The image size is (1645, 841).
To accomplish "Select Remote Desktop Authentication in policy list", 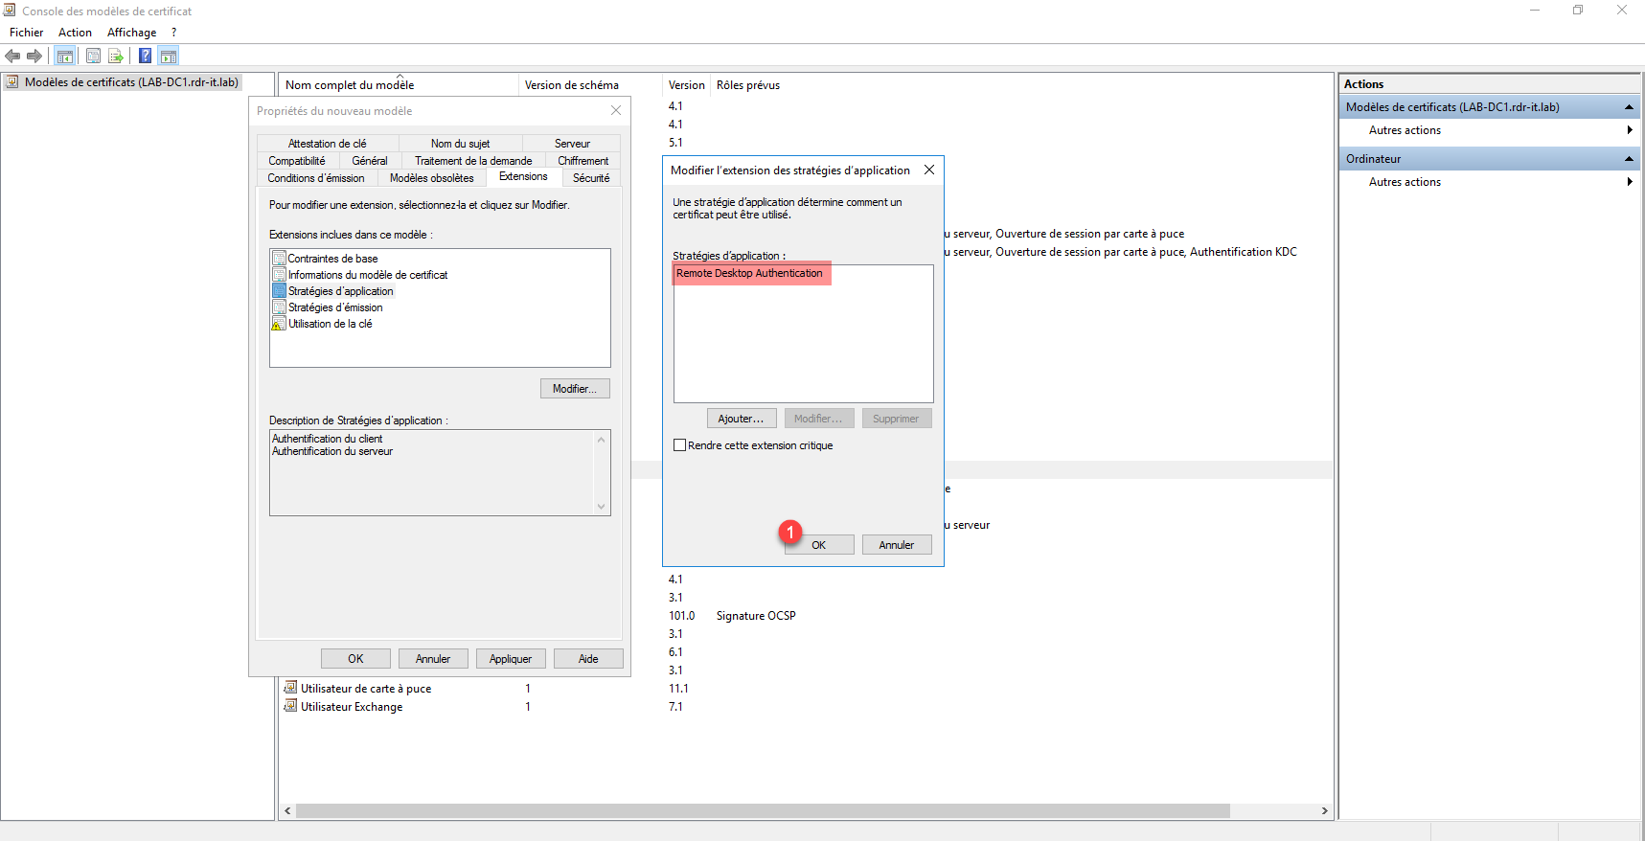I will click(x=749, y=274).
